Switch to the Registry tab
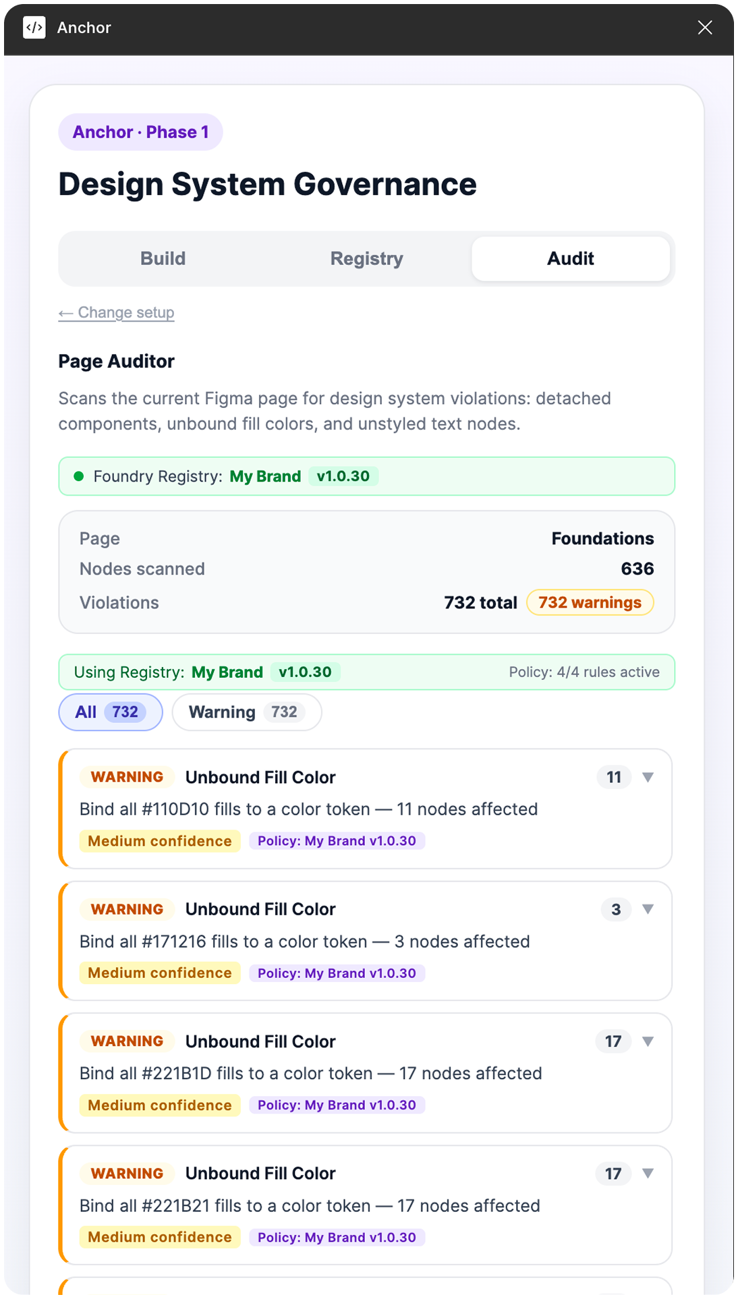Viewport: 738px width, 1299px height. point(367,259)
